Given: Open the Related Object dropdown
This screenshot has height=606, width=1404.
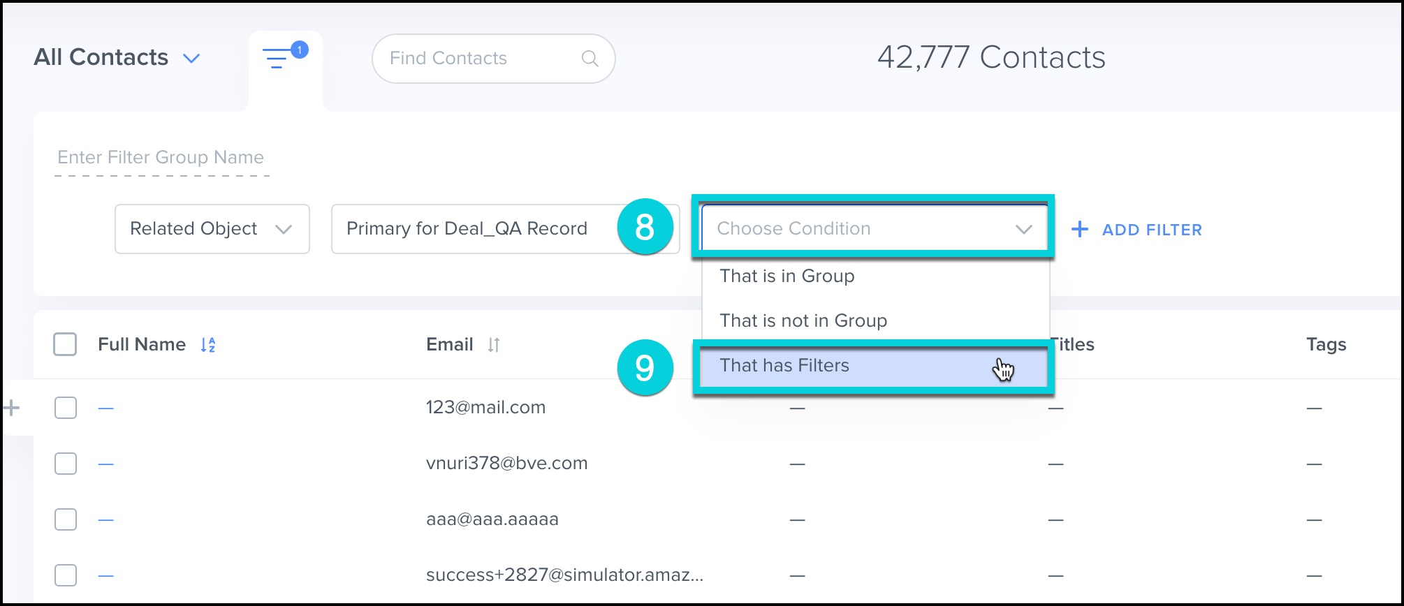Looking at the screenshot, I should (x=212, y=229).
